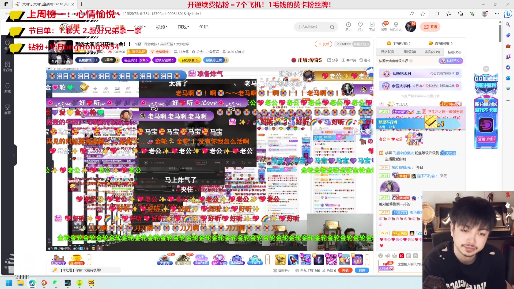Click the blue 背包 backpack button

point(362,271)
